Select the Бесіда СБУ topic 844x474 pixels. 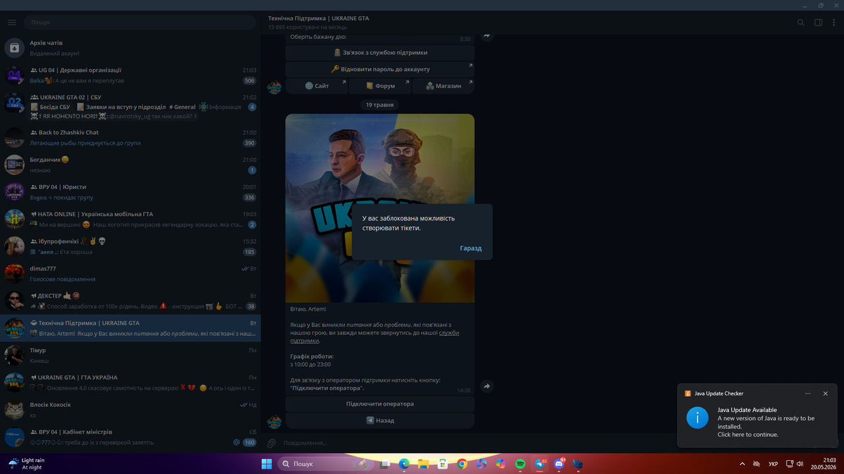click(50, 107)
